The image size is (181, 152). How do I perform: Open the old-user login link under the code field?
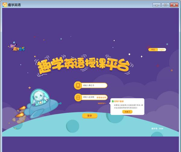pyautogui.click(x=102, y=103)
